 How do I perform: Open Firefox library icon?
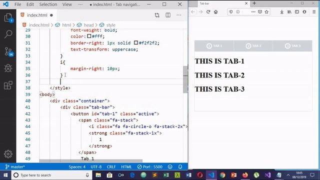(x=289, y=12)
